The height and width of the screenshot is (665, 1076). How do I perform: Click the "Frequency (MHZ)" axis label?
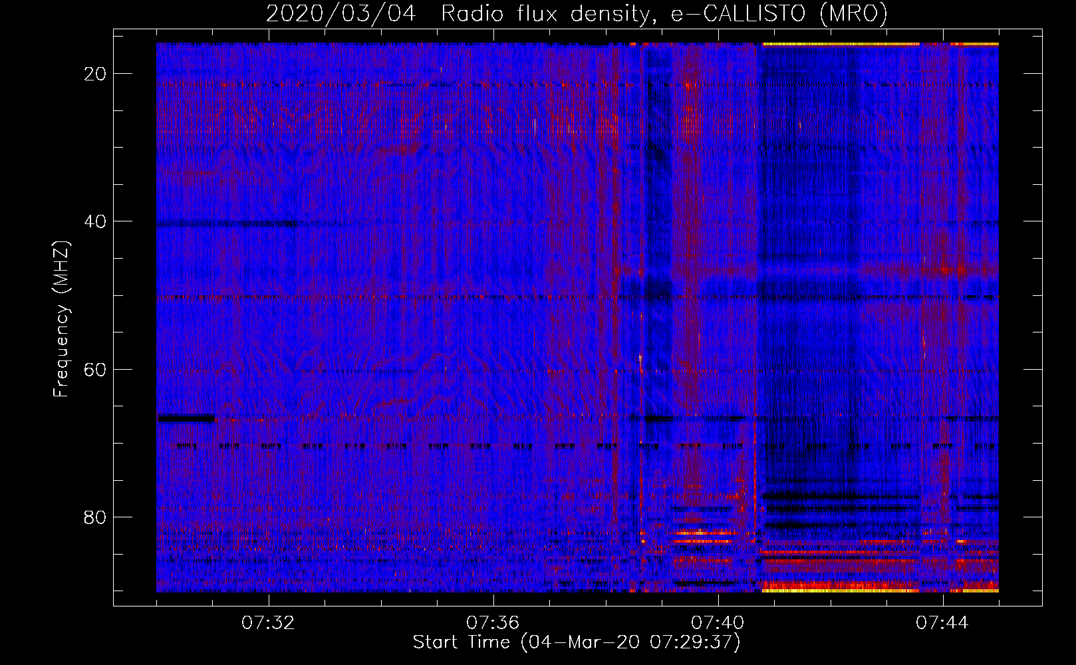tap(61, 319)
